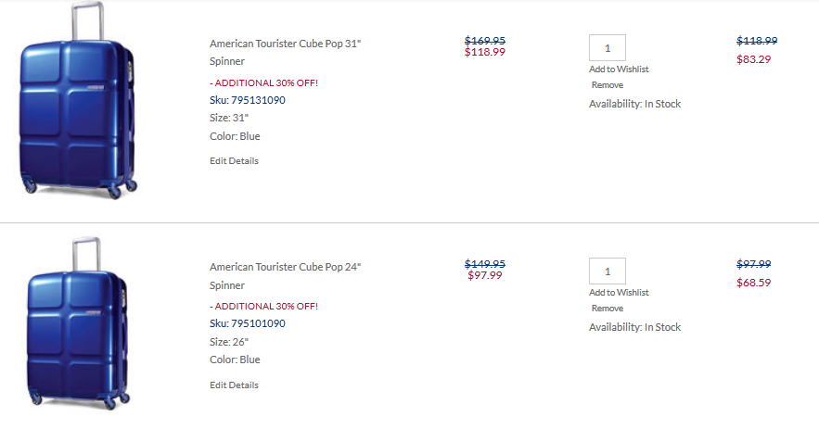Select the 30% OFF promo under 31" Spinner

pyautogui.click(x=263, y=82)
